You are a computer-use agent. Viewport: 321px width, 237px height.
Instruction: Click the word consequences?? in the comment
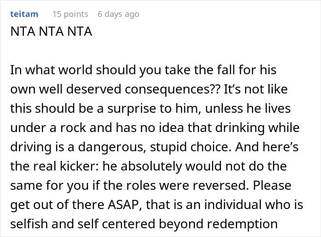click(172, 89)
